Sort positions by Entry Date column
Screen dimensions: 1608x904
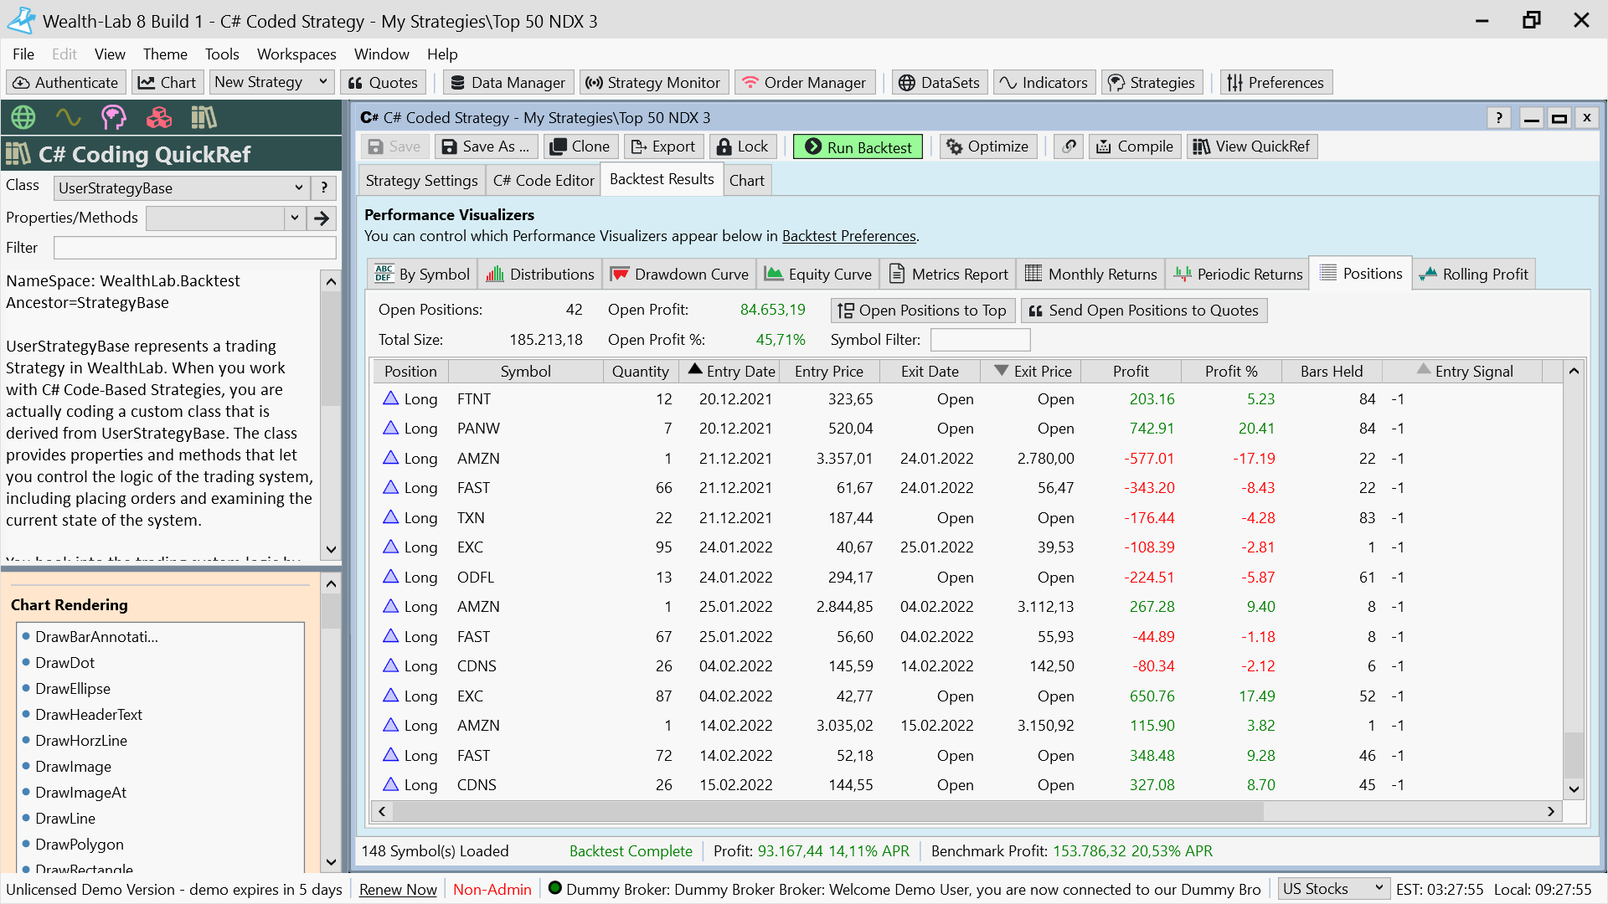(731, 371)
